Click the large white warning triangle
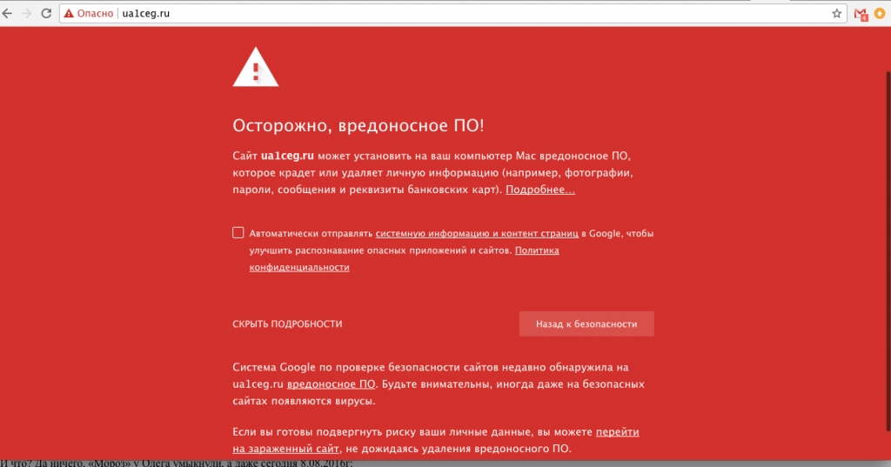The image size is (891, 467). (256, 67)
